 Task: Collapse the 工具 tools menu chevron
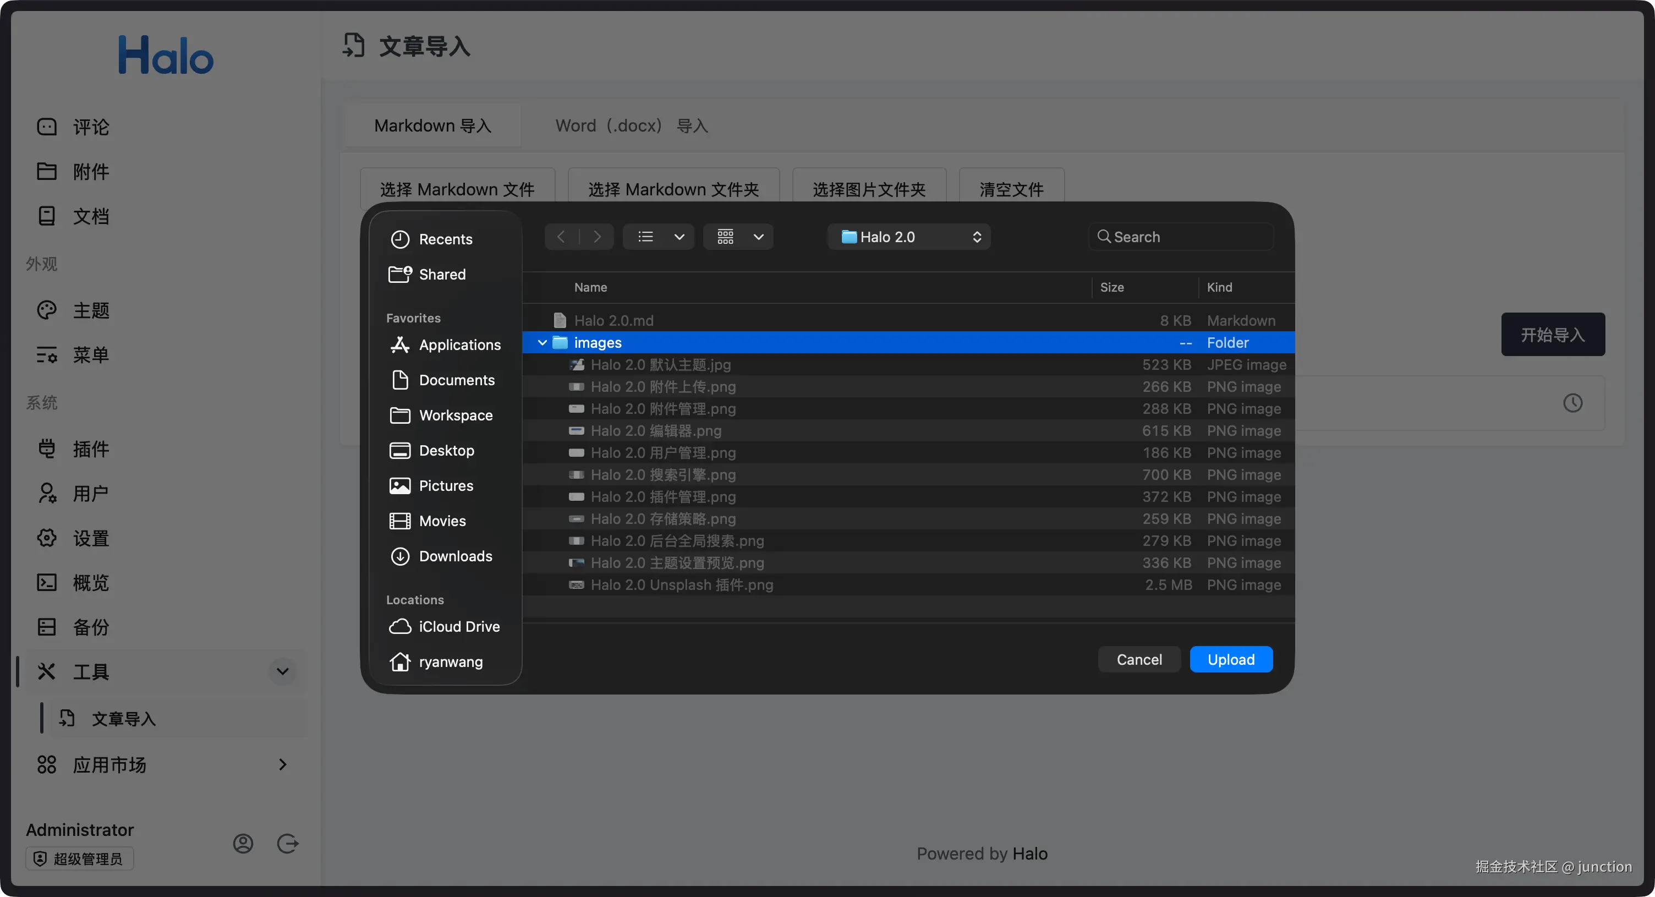click(282, 671)
